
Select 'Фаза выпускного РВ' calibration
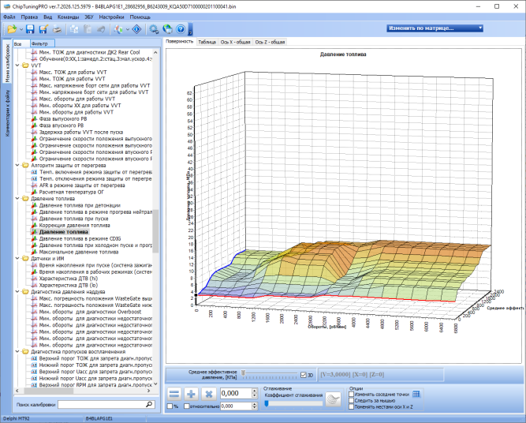[63, 119]
